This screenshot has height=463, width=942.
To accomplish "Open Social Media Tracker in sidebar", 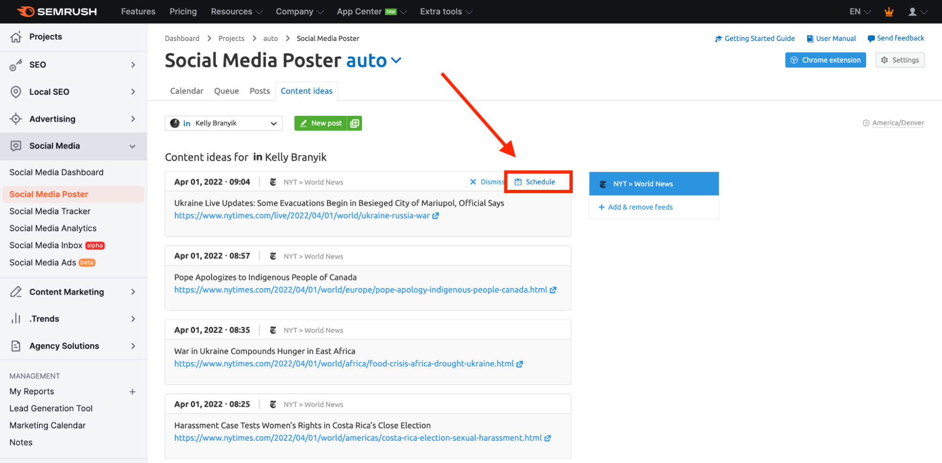I will pos(50,211).
